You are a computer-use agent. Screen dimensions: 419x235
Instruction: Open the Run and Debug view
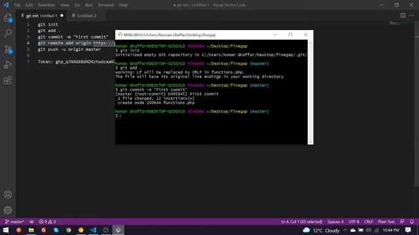pos(8,65)
